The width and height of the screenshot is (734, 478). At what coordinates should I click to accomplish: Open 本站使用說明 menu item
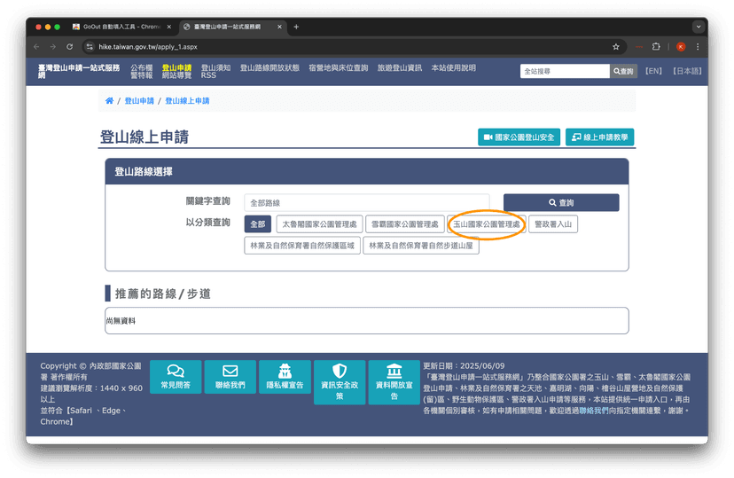454,68
